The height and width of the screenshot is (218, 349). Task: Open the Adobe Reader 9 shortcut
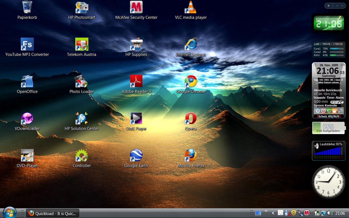click(136, 81)
